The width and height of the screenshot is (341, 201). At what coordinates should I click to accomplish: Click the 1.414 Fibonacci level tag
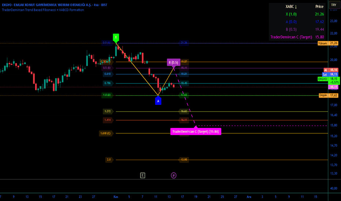point(108,120)
